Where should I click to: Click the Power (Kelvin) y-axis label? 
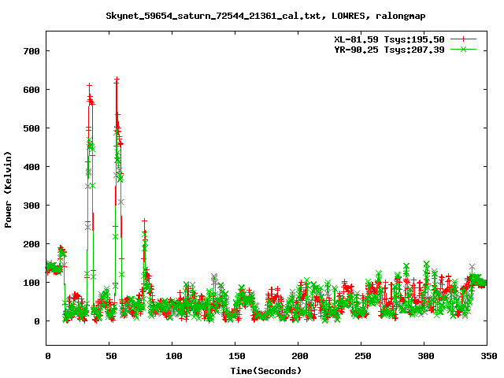[x=8, y=190]
